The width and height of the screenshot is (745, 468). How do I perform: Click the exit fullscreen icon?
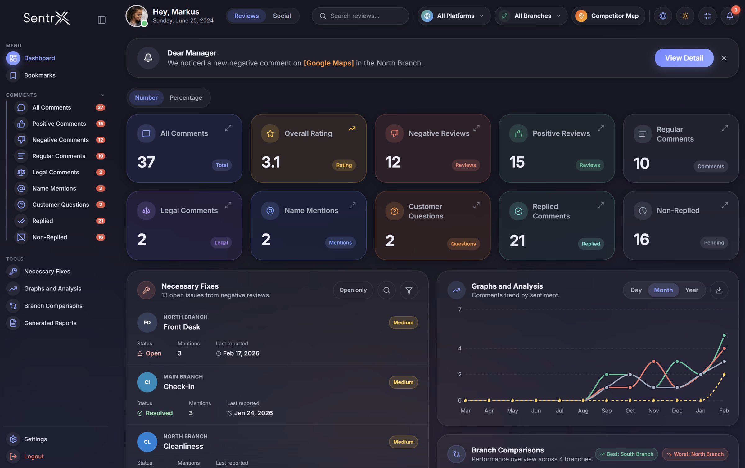coord(707,16)
